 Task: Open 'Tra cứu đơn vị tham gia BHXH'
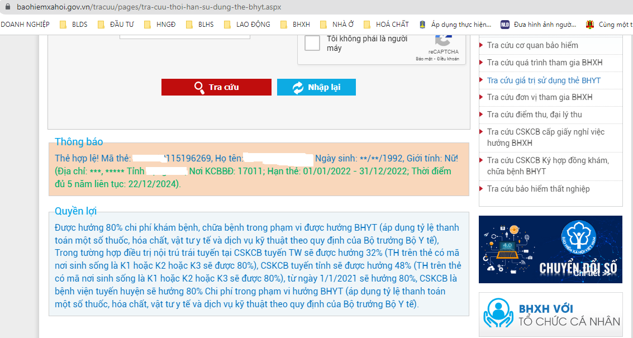540,97
